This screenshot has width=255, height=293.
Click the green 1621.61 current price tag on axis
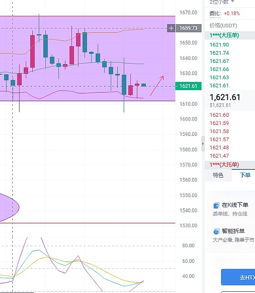(187, 86)
